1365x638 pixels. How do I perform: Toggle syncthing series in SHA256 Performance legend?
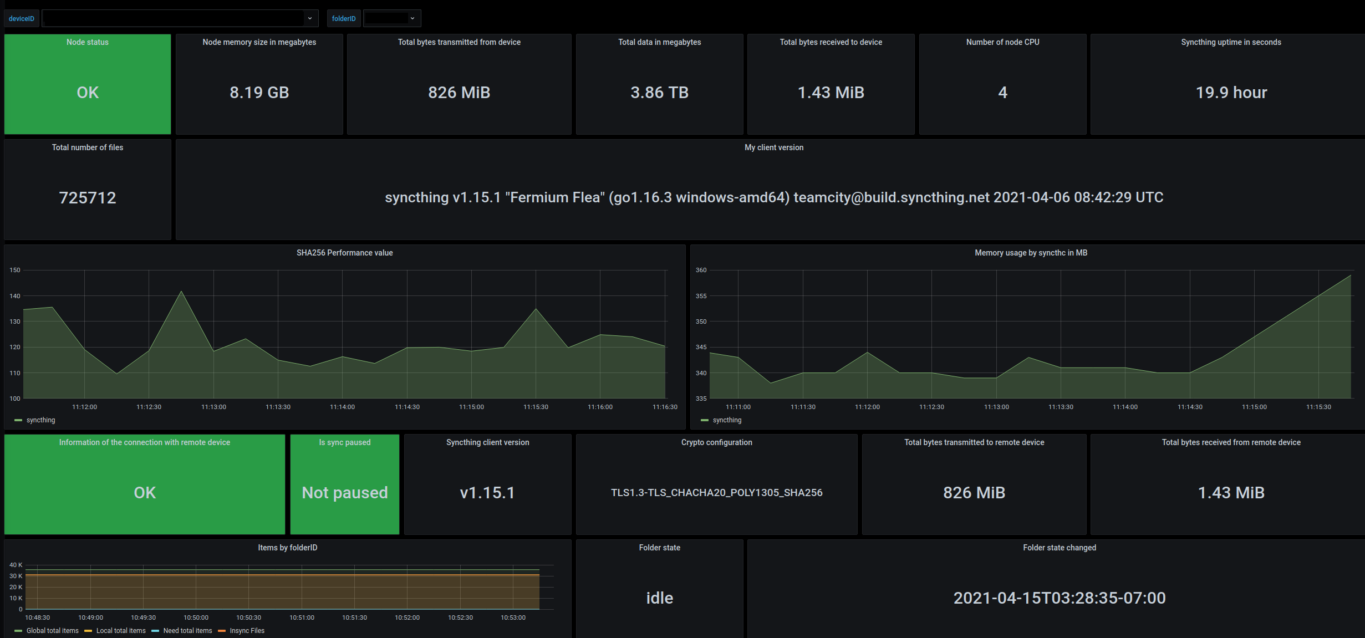pos(40,420)
